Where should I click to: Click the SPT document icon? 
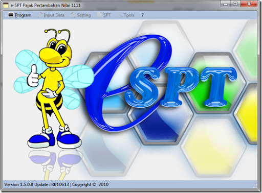tap(99, 15)
